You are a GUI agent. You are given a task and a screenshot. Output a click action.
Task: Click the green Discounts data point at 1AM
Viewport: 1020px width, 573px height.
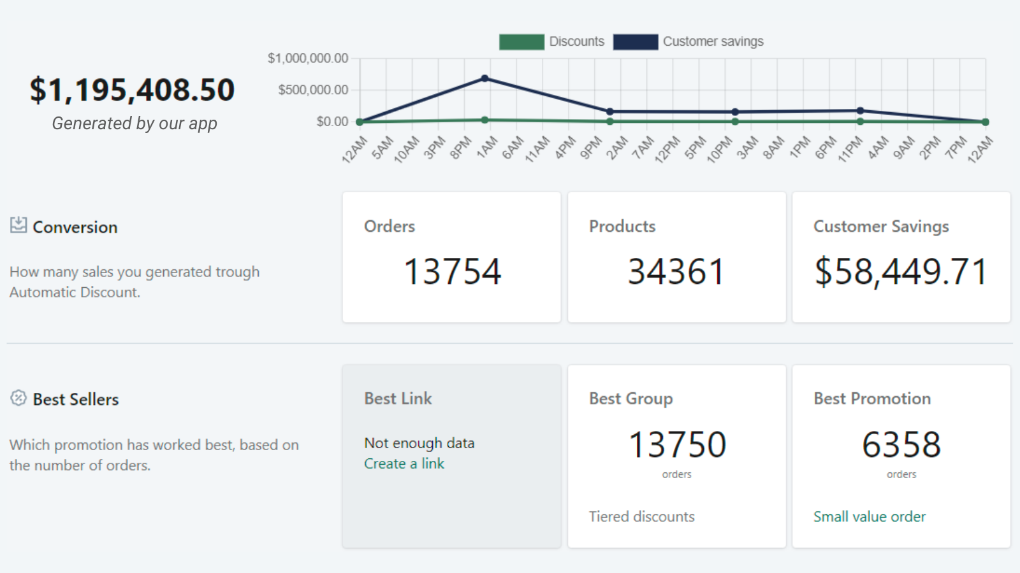tap(484, 120)
